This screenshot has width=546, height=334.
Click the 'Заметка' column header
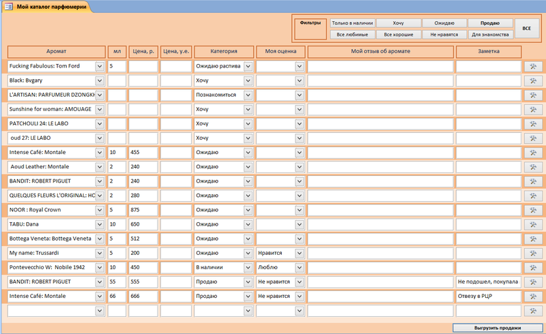point(489,52)
